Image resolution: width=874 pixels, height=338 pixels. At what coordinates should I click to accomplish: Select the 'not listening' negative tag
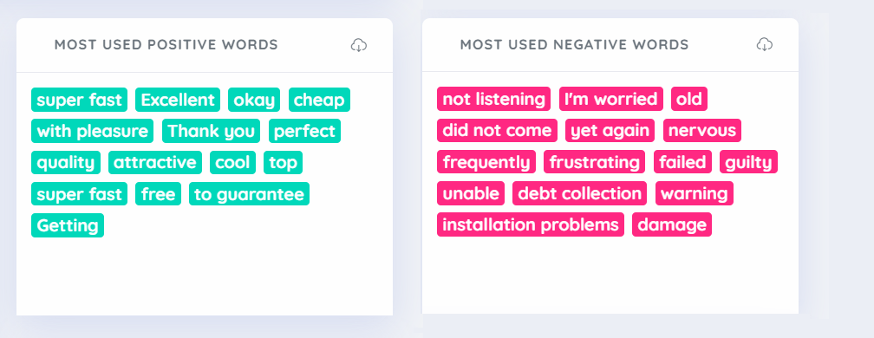click(493, 99)
